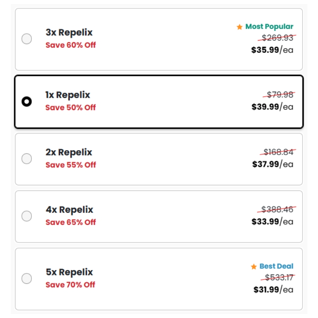Viewport: 318px width, 318px height.
Task: Click the $31.99/ea price
Action: (273, 289)
